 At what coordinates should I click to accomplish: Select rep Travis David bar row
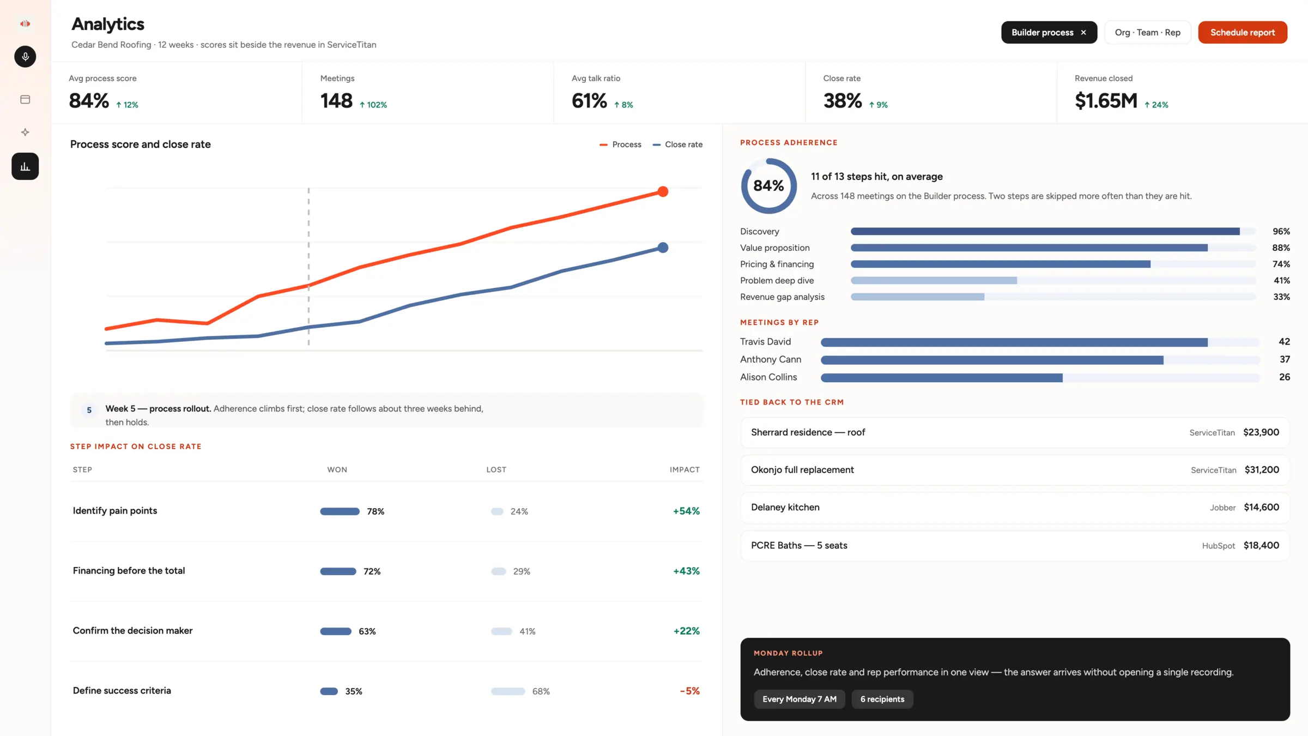click(1015, 342)
